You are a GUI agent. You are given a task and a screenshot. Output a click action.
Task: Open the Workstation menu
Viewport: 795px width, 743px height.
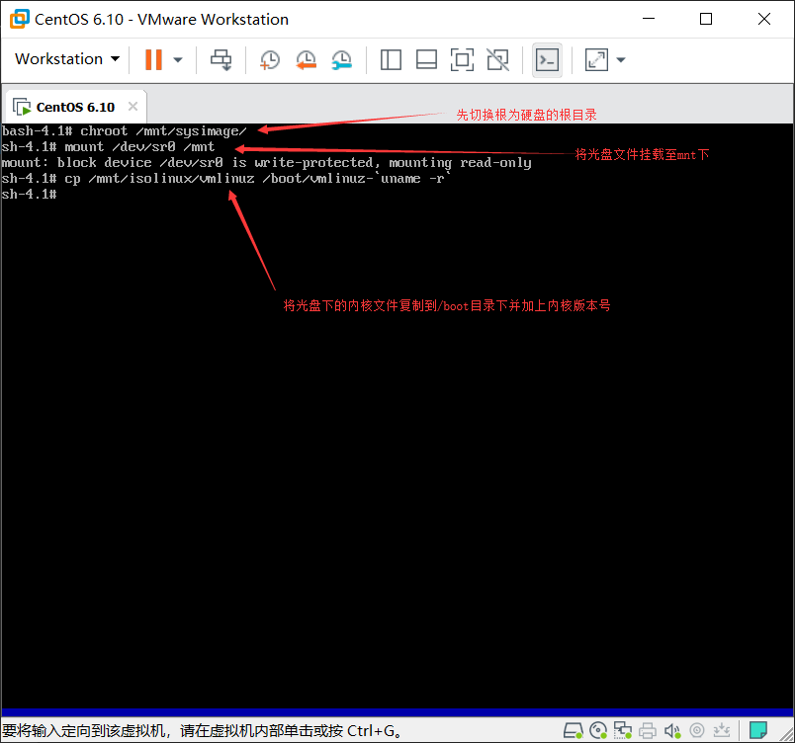(67, 59)
